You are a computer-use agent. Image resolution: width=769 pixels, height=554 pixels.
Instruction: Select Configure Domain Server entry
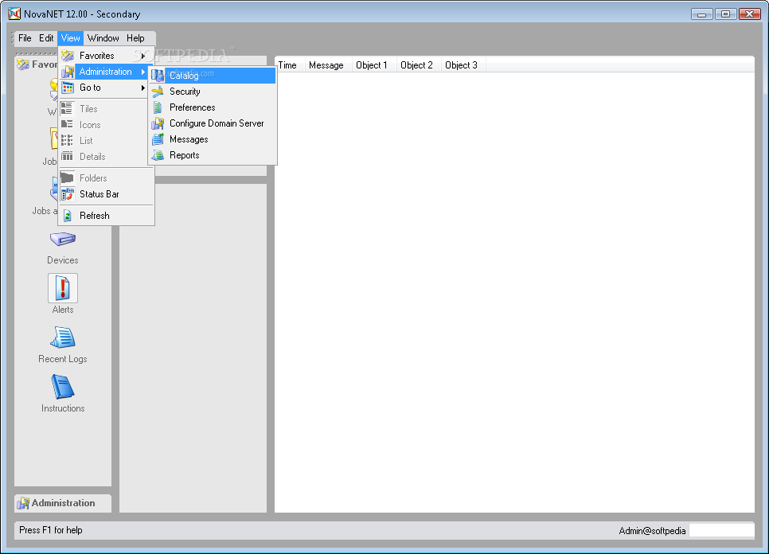pyautogui.click(x=213, y=123)
